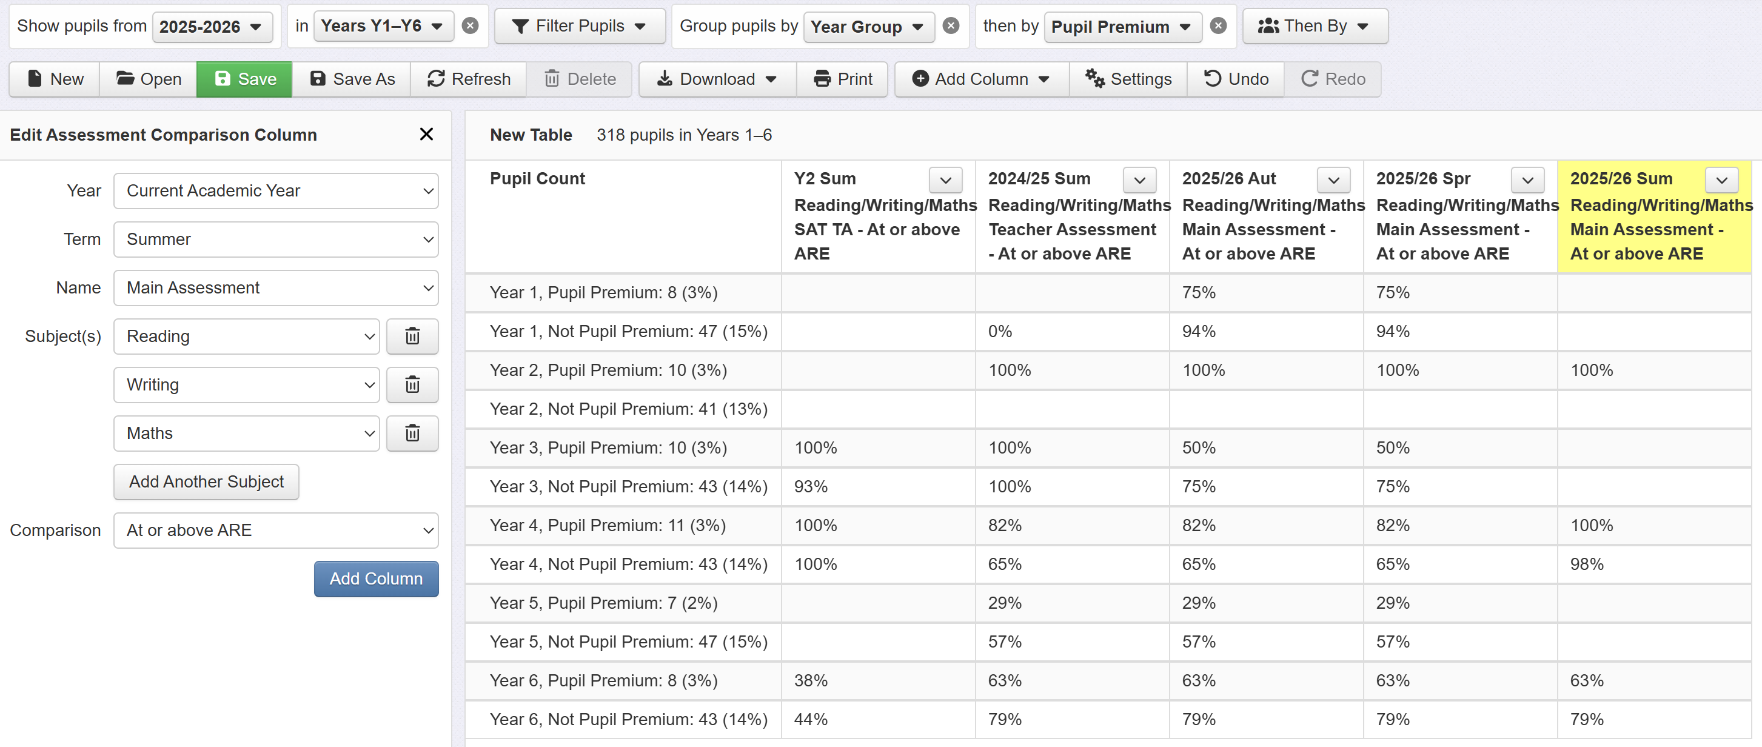Screen dimensions: 1762x747
Task: Clear the Years Y1–Y6 filter
Action: pyautogui.click(x=470, y=26)
